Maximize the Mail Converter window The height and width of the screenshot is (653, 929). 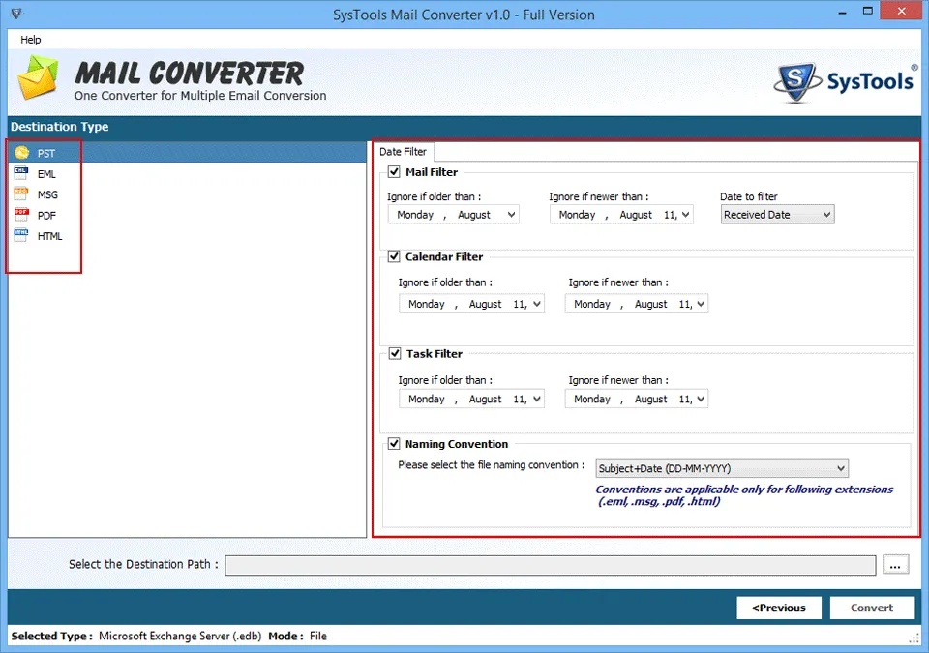tap(867, 12)
